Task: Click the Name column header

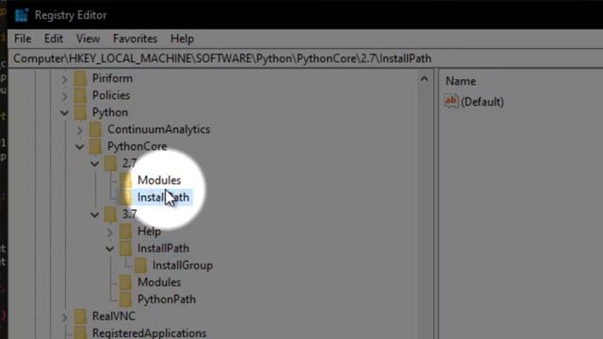Action: (461, 81)
